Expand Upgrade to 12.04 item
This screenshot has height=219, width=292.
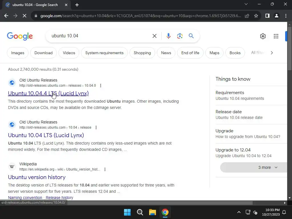pyautogui.click(x=251, y=153)
